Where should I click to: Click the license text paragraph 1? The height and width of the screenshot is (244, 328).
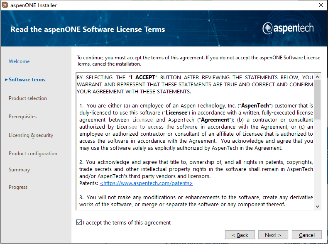pyautogui.click(x=196, y=127)
